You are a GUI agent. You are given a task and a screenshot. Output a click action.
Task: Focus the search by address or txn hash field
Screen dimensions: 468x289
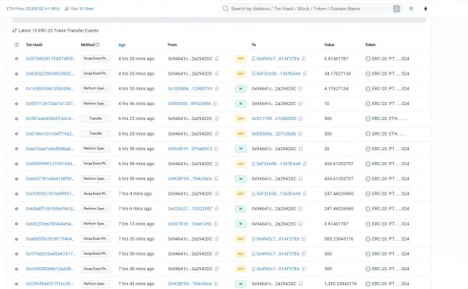pos(310,9)
